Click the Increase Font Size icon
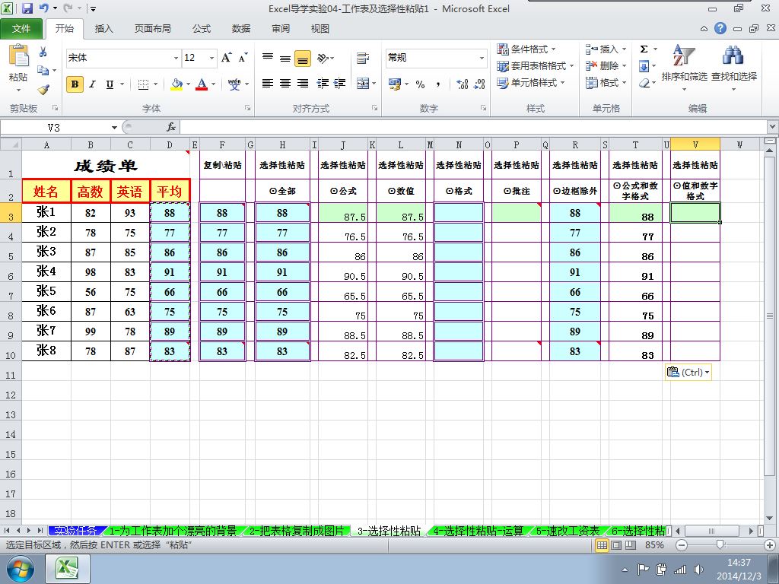The width and height of the screenshot is (779, 584). coord(226,58)
